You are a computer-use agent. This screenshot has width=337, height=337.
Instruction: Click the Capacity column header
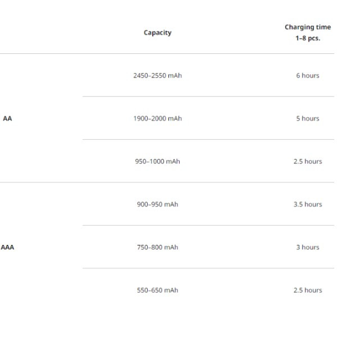pos(157,33)
